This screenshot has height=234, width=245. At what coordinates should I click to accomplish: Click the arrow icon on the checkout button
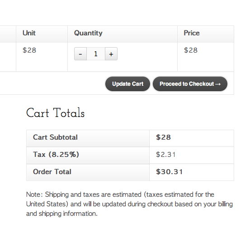(218, 84)
